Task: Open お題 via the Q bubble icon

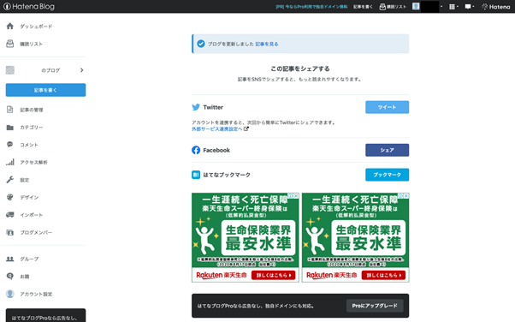Action: [x=10, y=277]
